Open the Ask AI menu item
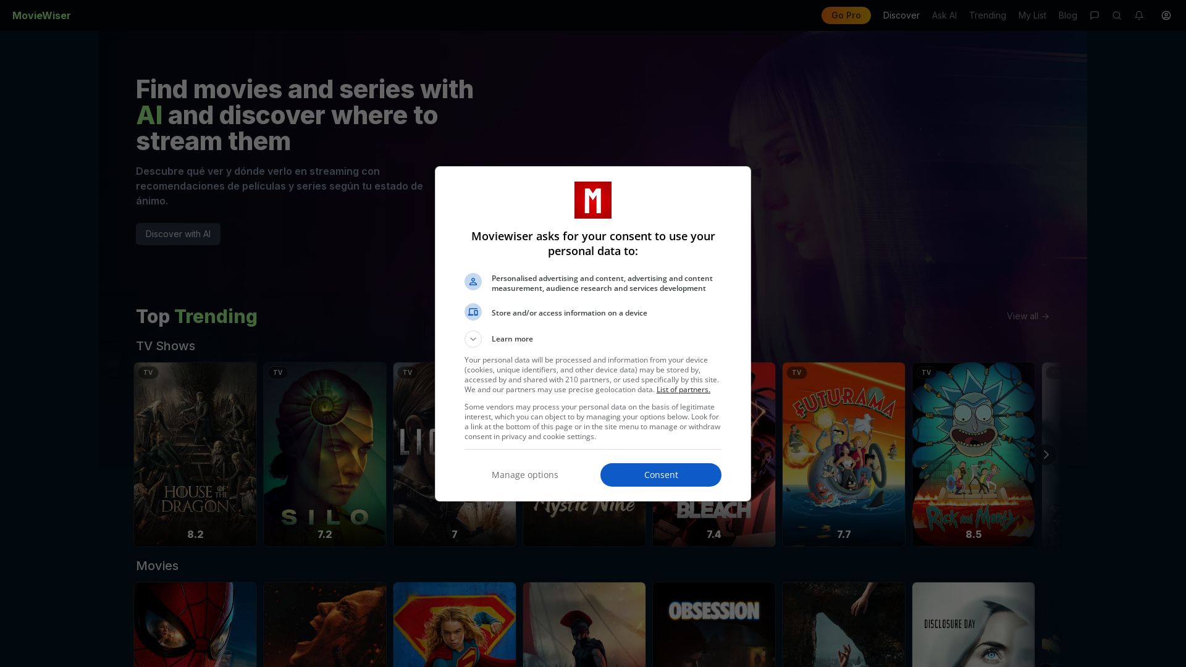 coord(944,15)
